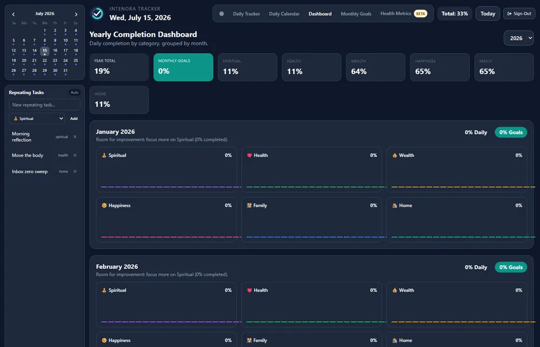
Task: Open settings via the gear icon
Action: (x=221, y=14)
